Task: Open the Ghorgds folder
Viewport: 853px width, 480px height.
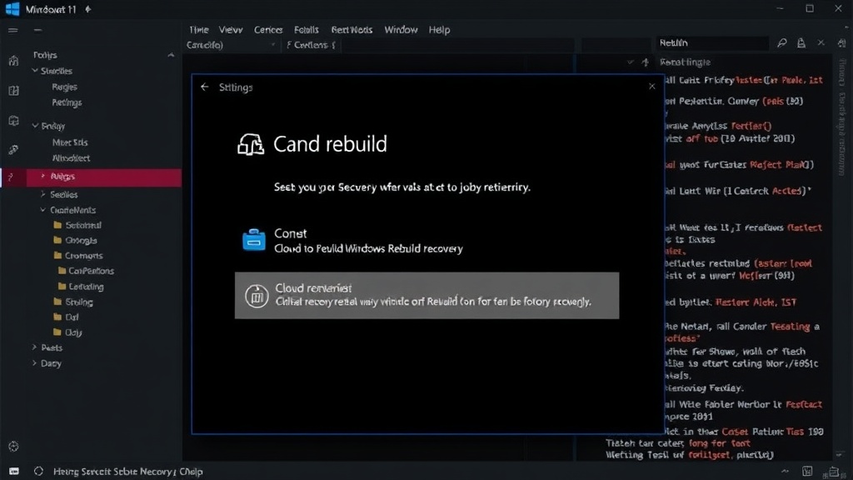Action: tap(81, 240)
